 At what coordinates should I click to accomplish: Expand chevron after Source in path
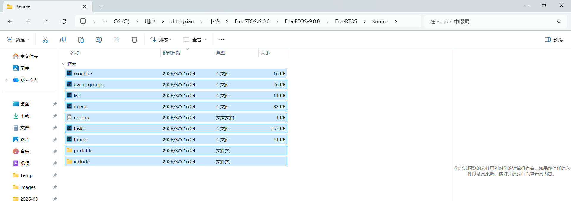[x=396, y=21]
